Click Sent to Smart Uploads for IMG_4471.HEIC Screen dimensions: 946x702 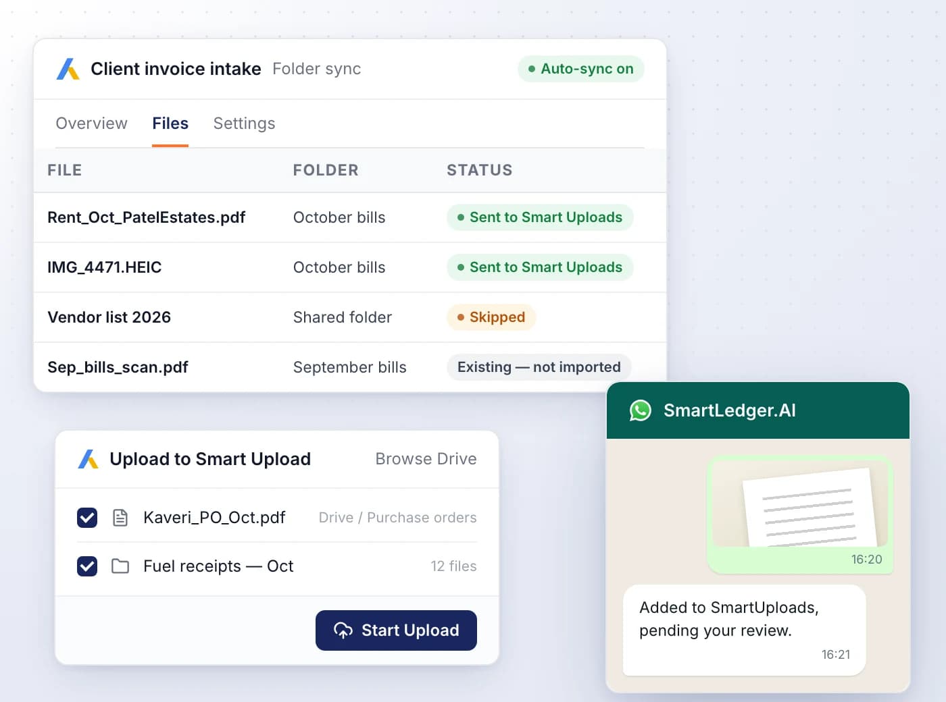[x=540, y=267]
